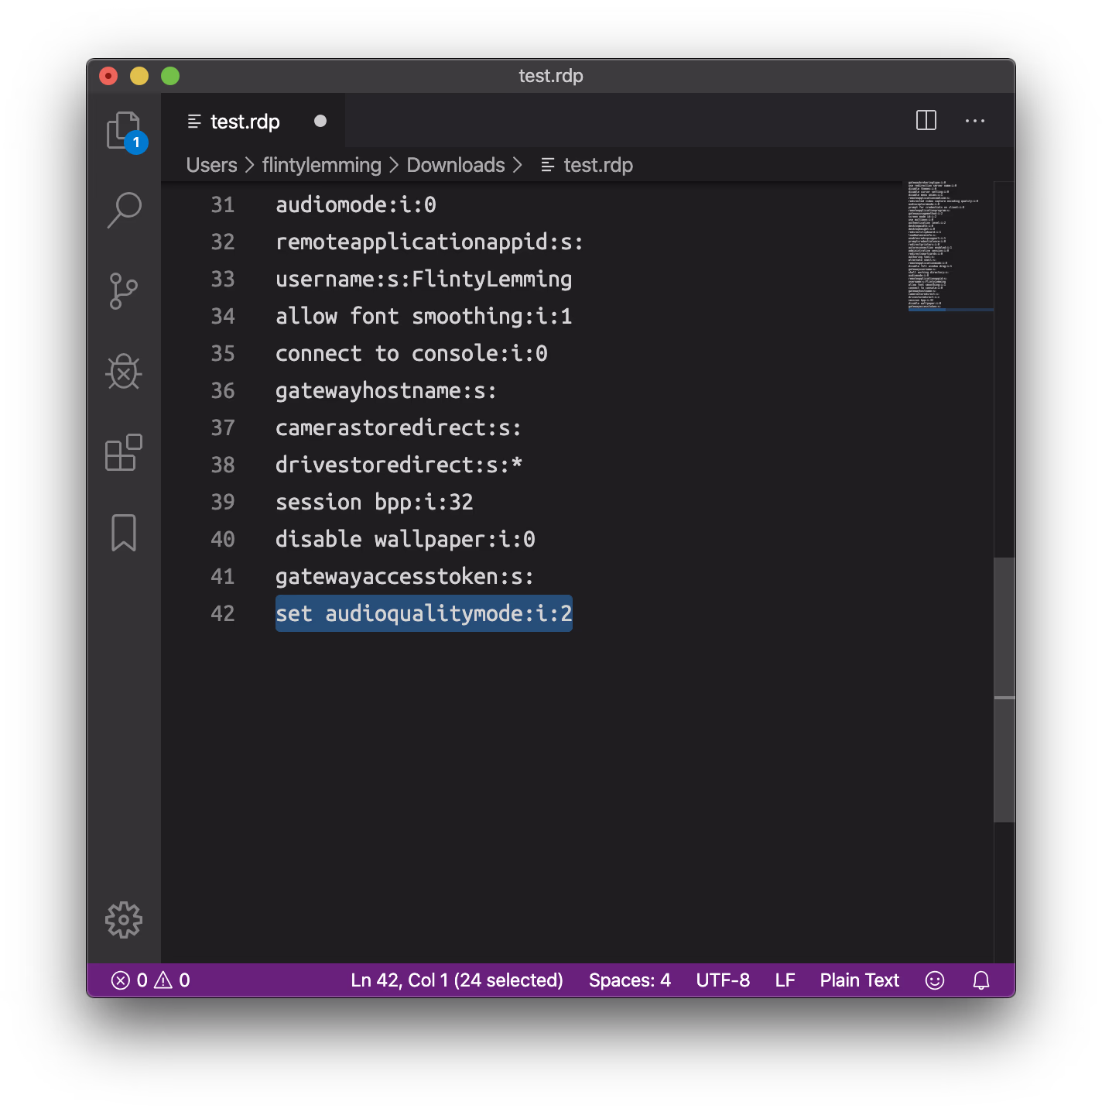Open Spaces: 4 indentation settings
This screenshot has height=1112, width=1102.
629,980
